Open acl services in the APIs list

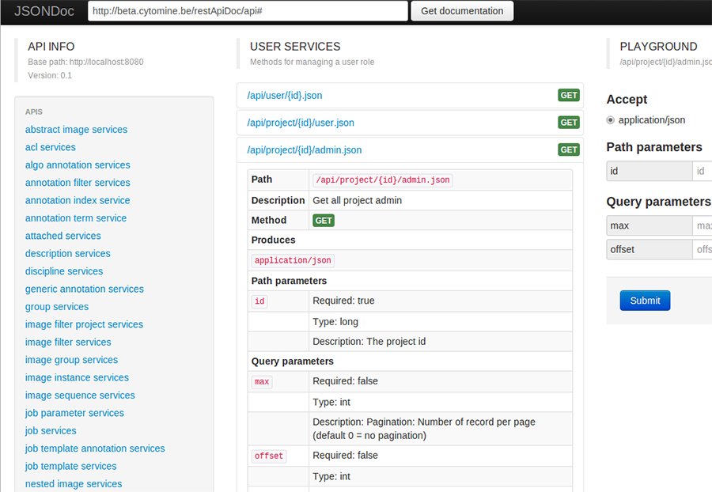click(51, 147)
